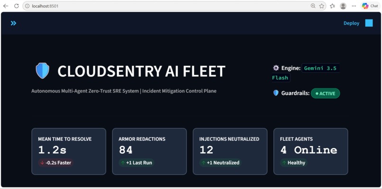Click the +1 Last Run delta badge
Viewport: 382px width, 189px height.
click(x=136, y=163)
